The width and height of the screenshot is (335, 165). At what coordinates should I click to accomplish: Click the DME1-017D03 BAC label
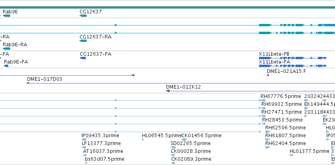(44, 79)
